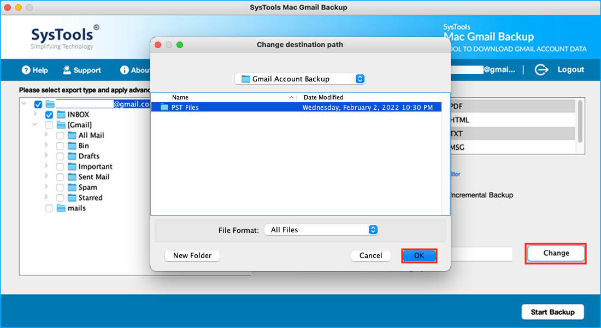
Task: Uncheck the INBOX checkbox
Action: click(49, 115)
